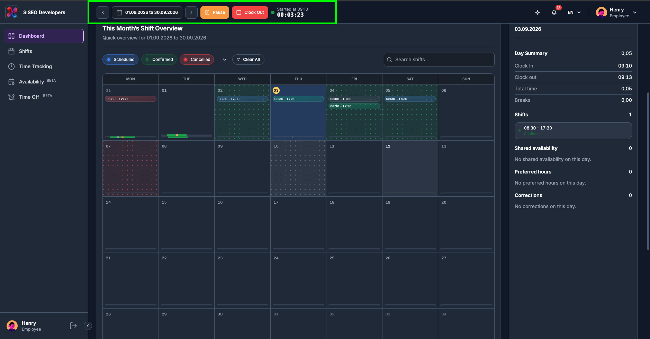Open the 08:30–17:30 shift on Wednesday 02
Screen dimensions: 650x339
tap(242, 99)
